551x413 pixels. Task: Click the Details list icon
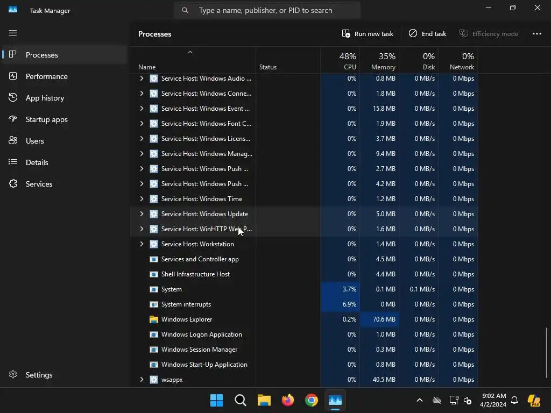(13, 162)
